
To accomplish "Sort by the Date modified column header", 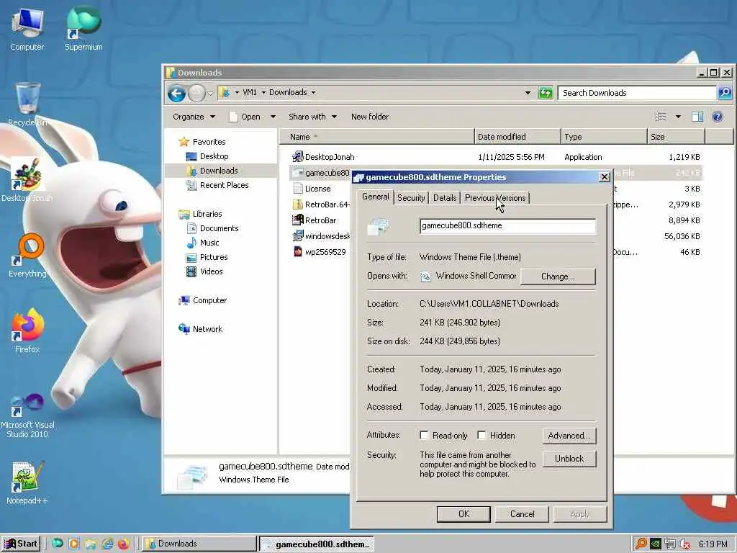I will click(x=517, y=137).
